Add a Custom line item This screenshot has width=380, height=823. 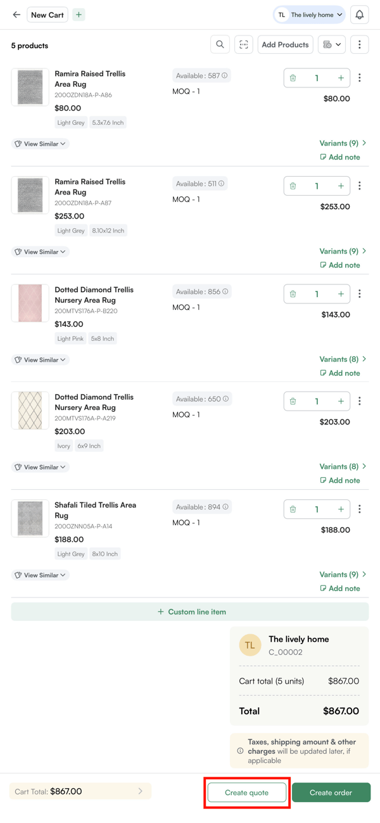click(190, 612)
